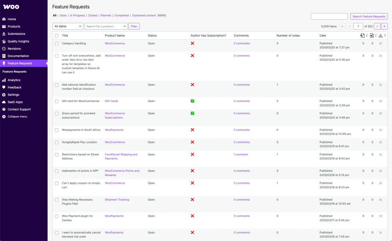Jump to last page using double arrow
The height and width of the screenshot is (241, 392).
click(384, 26)
